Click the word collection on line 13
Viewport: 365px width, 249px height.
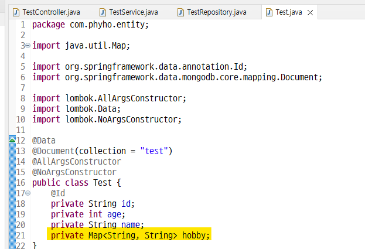pos(103,151)
